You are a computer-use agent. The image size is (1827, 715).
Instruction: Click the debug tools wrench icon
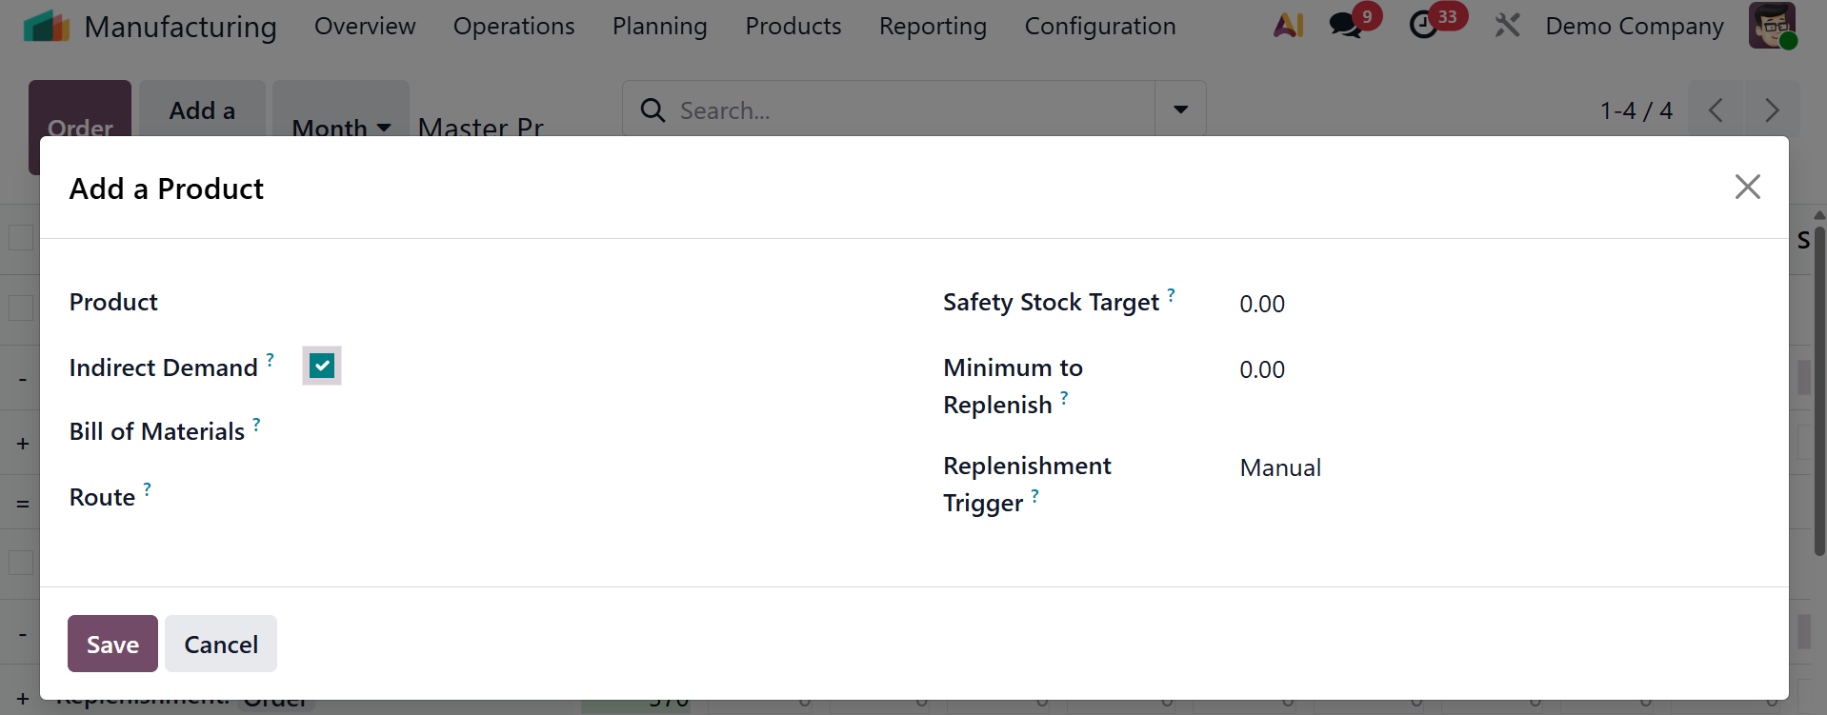[x=1507, y=26]
